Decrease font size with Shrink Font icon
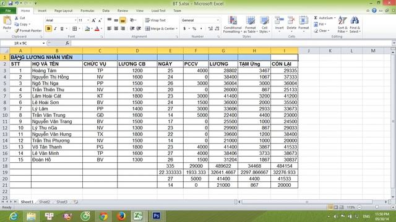The width and height of the screenshot is (396, 222). coord(100,20)
